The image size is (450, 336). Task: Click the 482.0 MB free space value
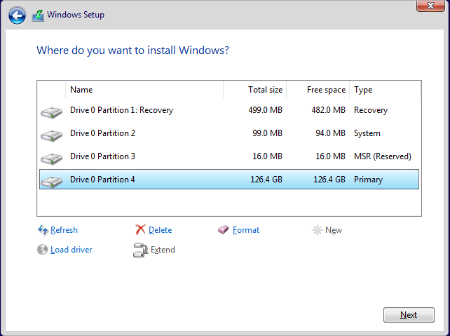point(328,110)
